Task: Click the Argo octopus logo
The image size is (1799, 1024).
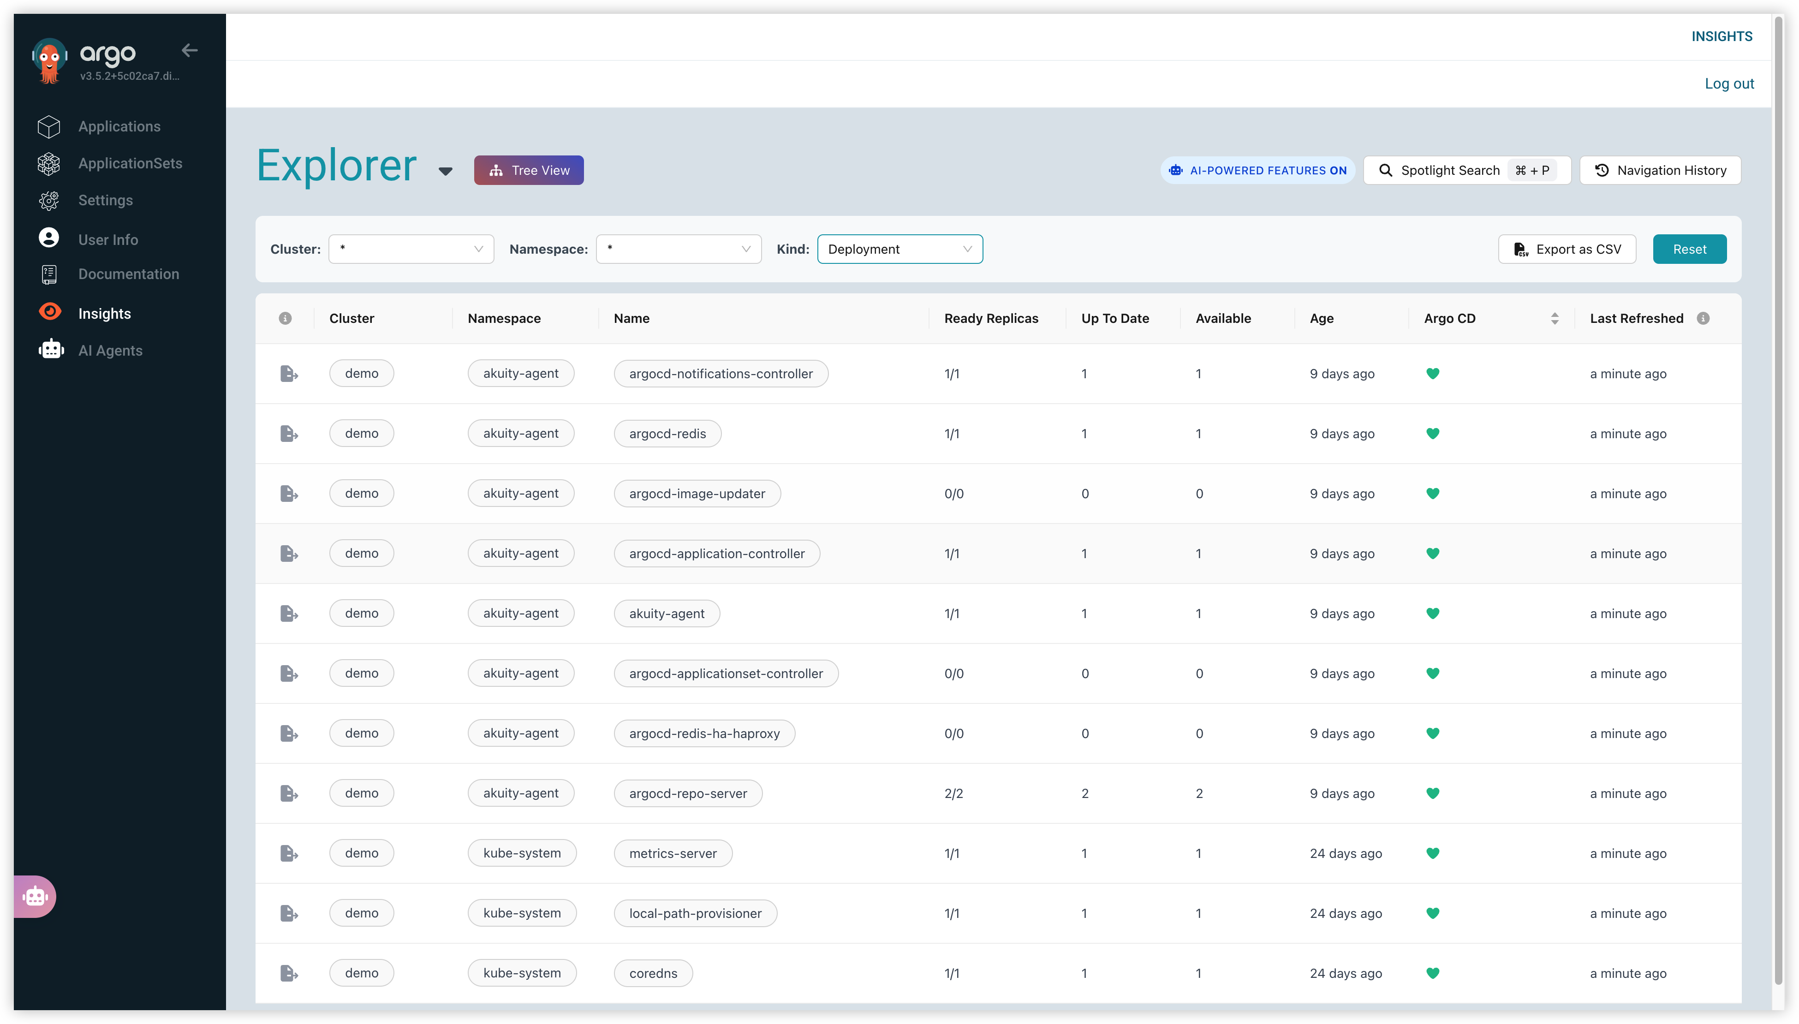Action: [49, 60]
